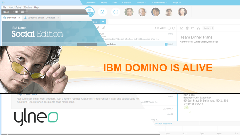Go to Home in top navigation

tap(104, 3)
